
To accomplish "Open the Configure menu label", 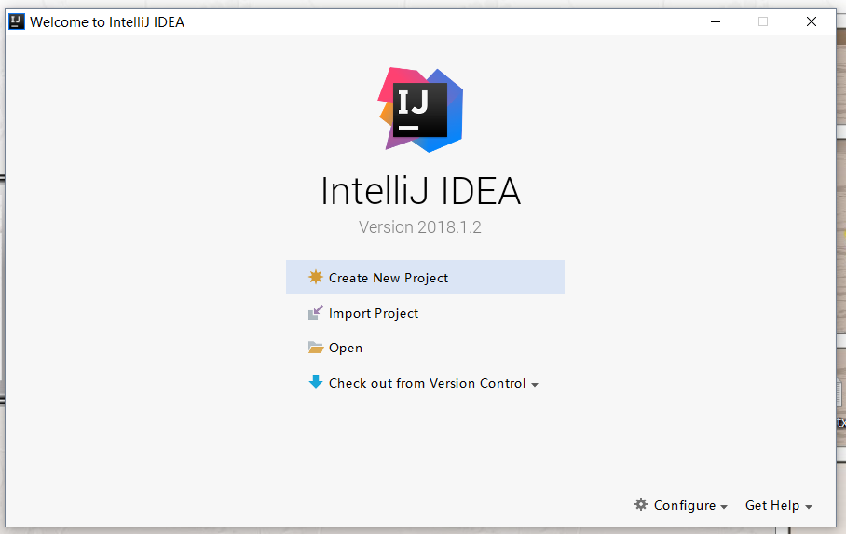I will 685,505.
